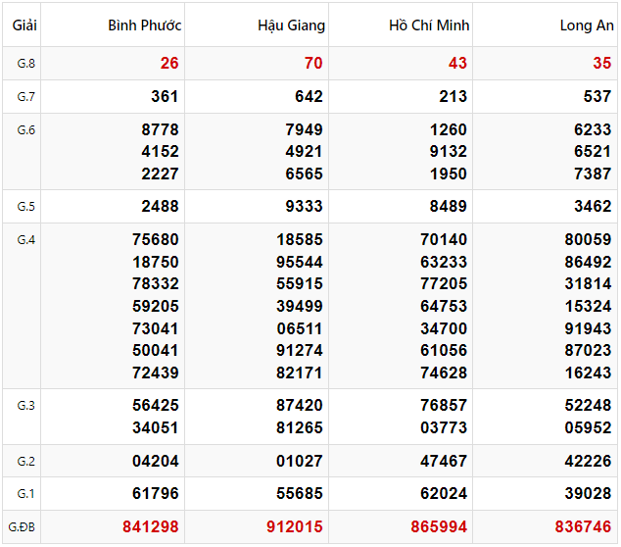Select the G.8 row label
621x547 pixels.
24,64
